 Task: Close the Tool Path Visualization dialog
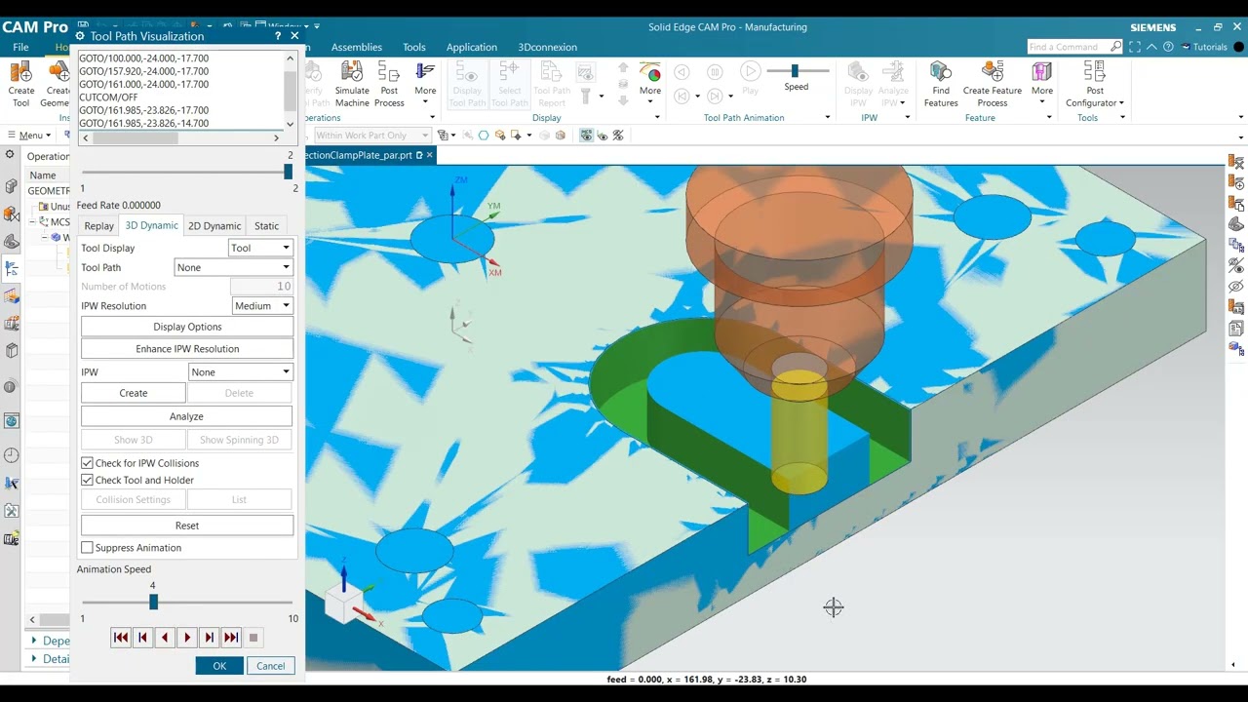294,36
